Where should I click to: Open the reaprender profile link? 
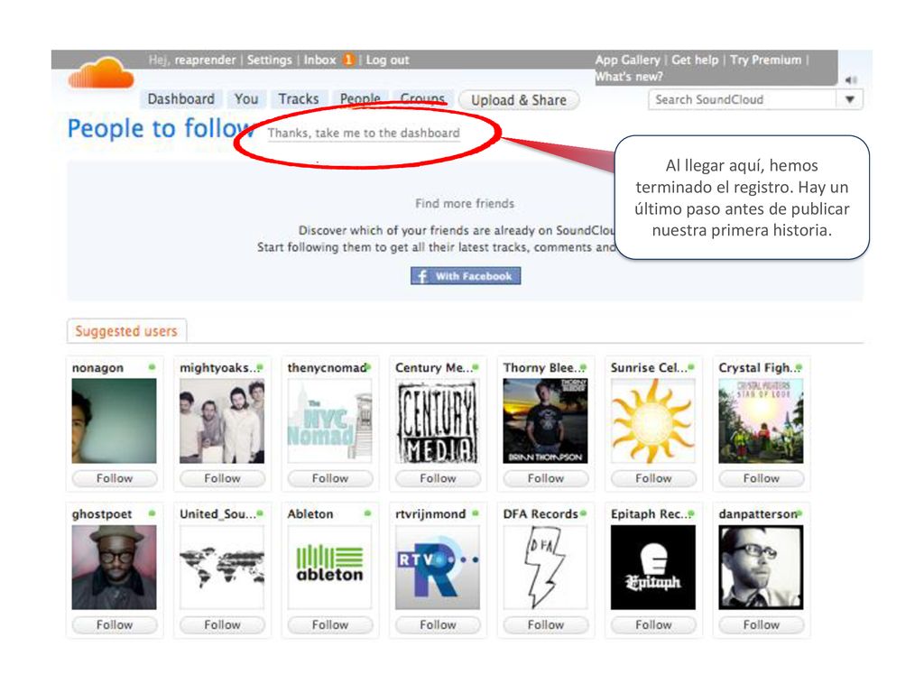click(205, 60)
